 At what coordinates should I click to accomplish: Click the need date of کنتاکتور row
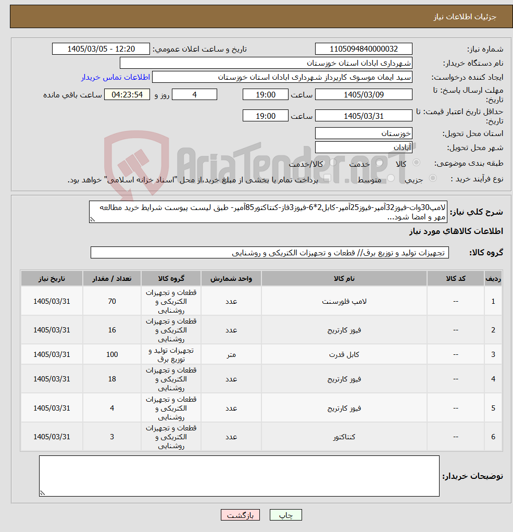pos(52,437)
